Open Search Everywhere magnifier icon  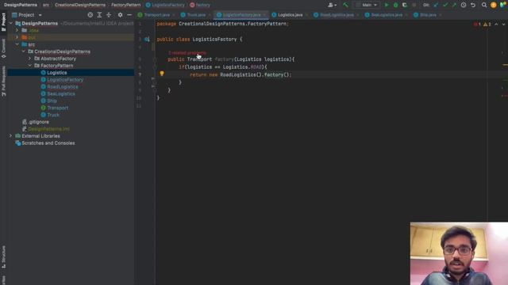[484, 5]
